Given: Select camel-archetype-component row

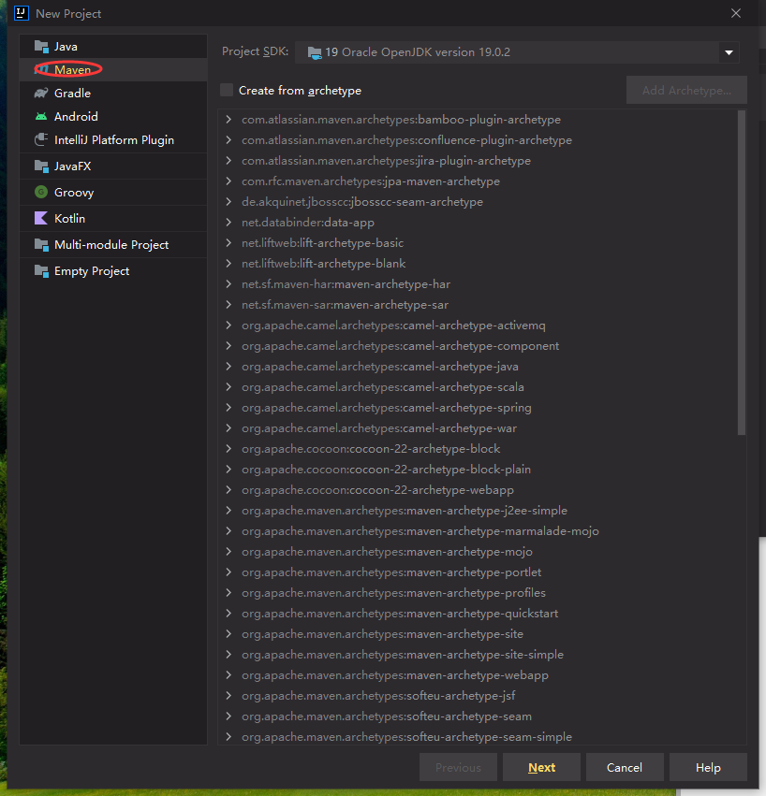Looking at the screenshot, I should click(x=478, y=346).
